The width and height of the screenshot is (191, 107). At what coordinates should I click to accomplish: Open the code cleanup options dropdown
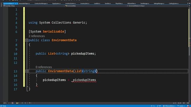pyautogui.click(x=30, y=103)
